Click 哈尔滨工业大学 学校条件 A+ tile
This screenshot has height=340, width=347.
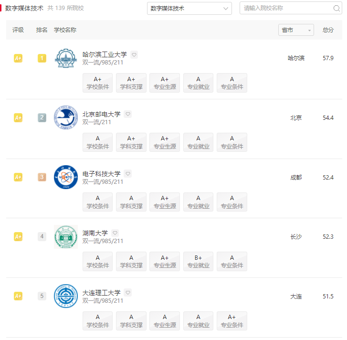coord(97,83)
